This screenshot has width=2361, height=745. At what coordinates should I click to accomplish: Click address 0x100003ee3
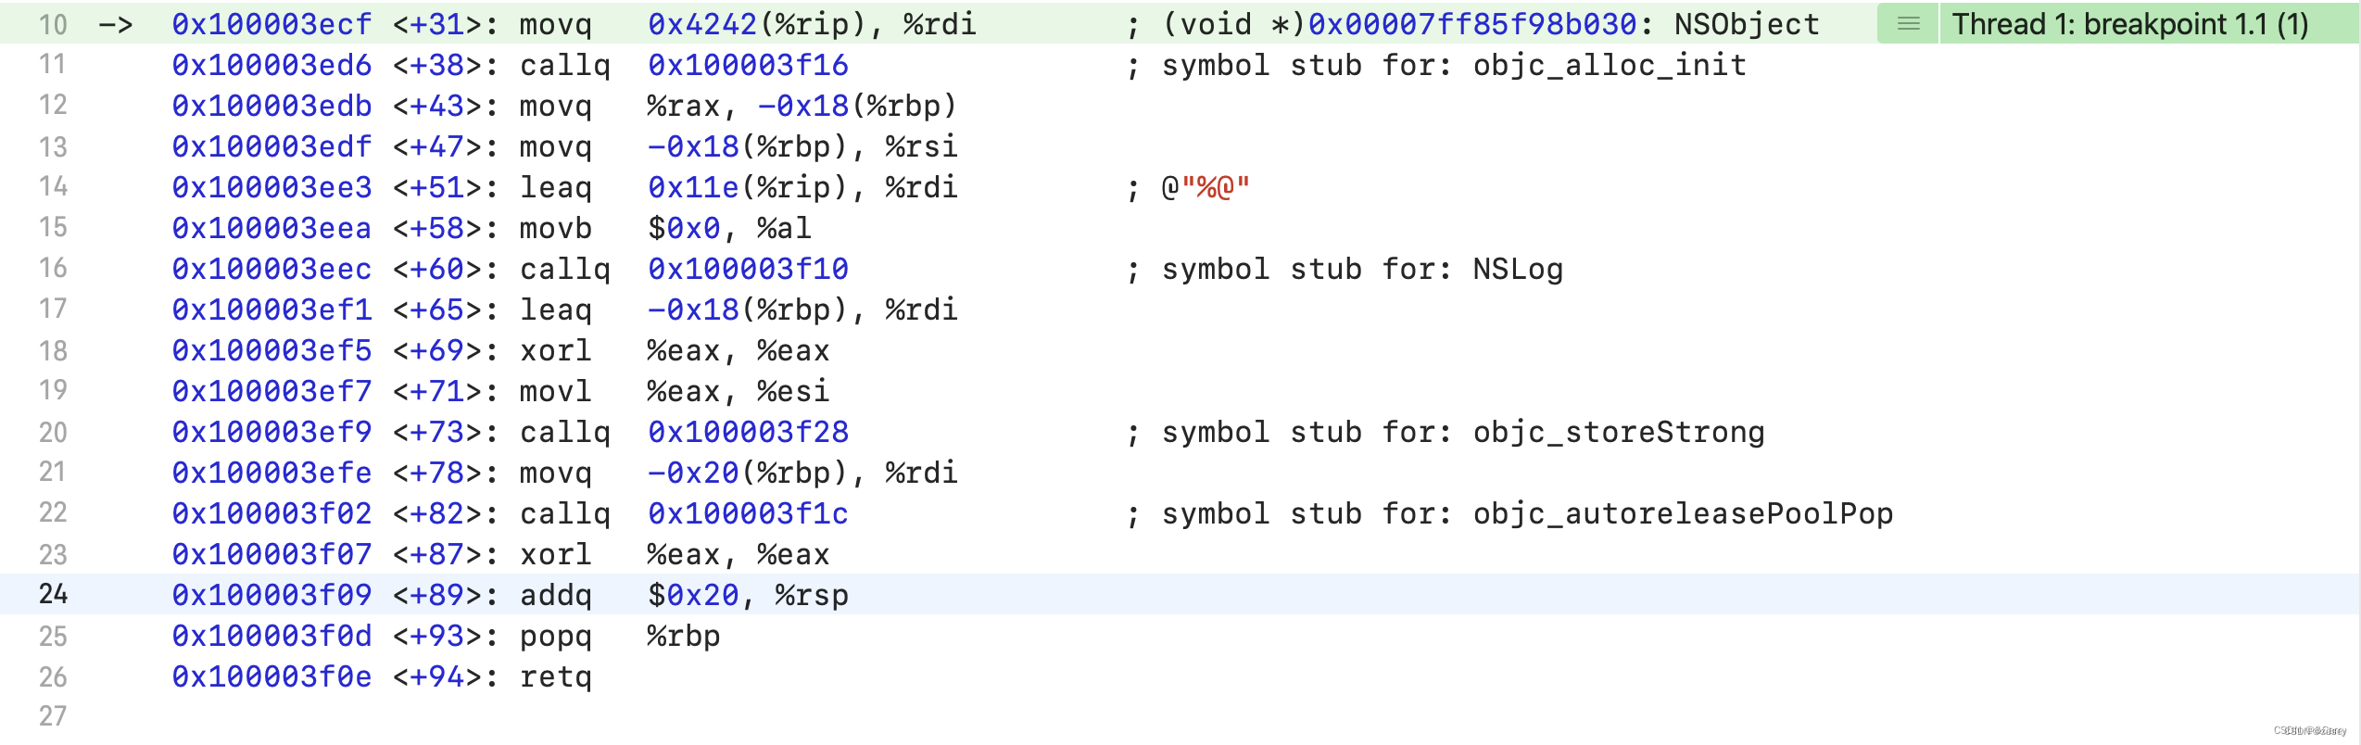click(271, 187)
